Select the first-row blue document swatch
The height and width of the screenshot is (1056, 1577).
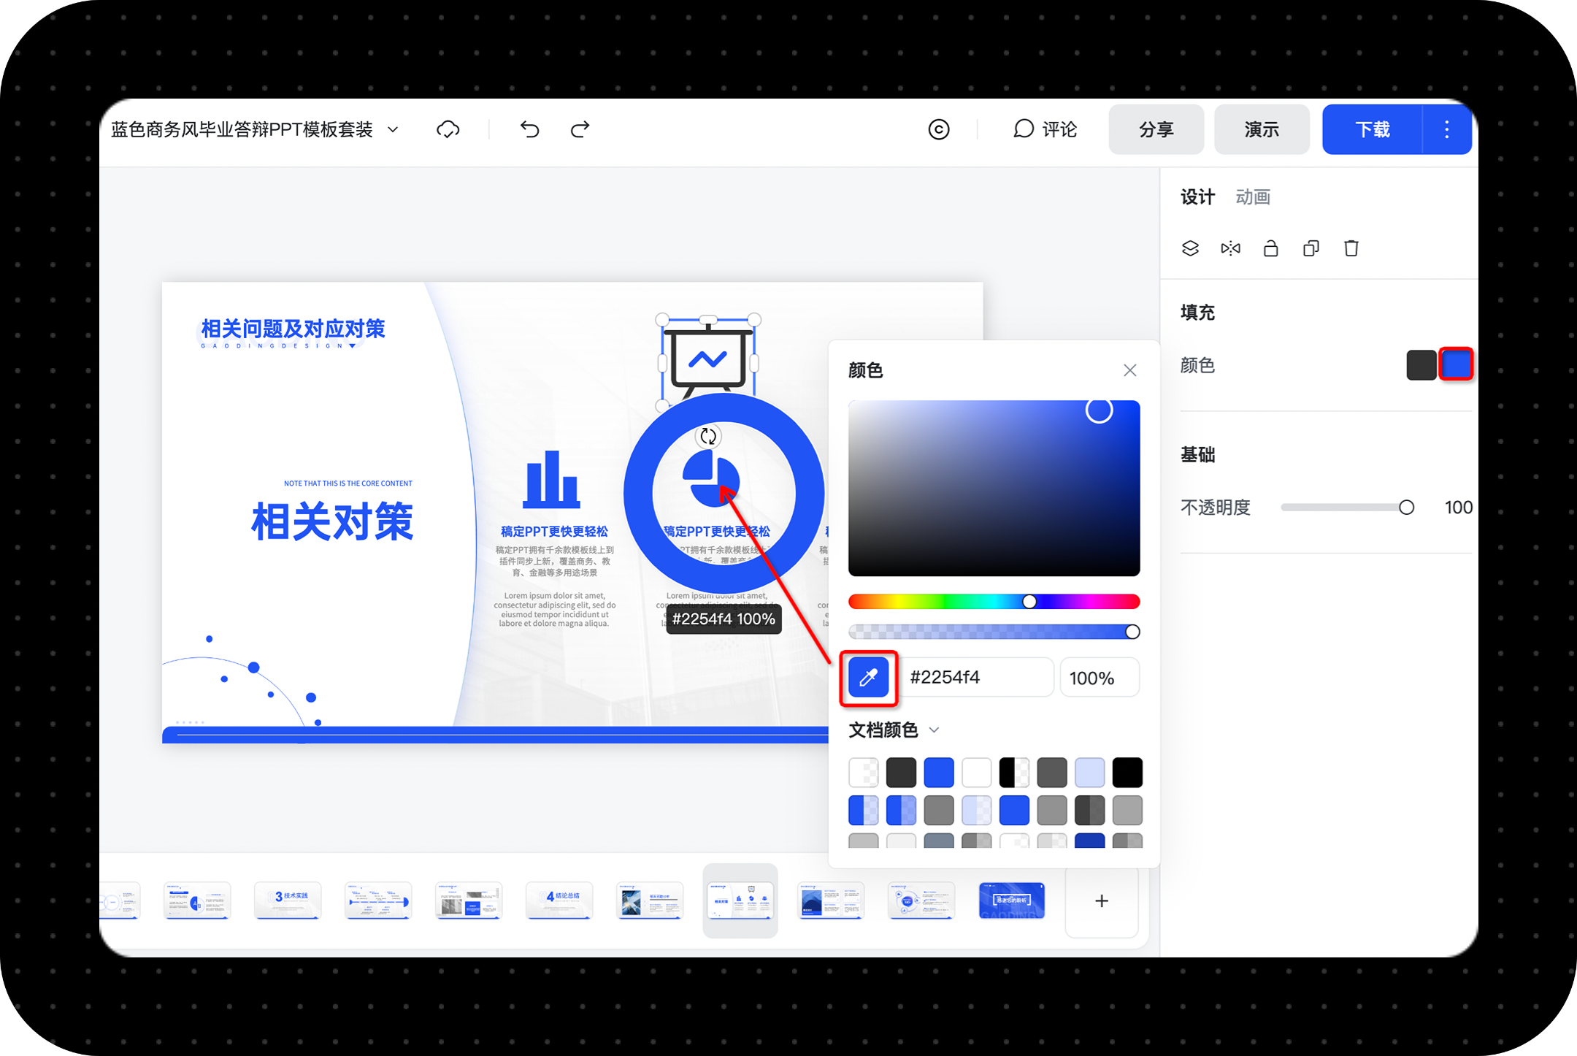coord(939,773)
